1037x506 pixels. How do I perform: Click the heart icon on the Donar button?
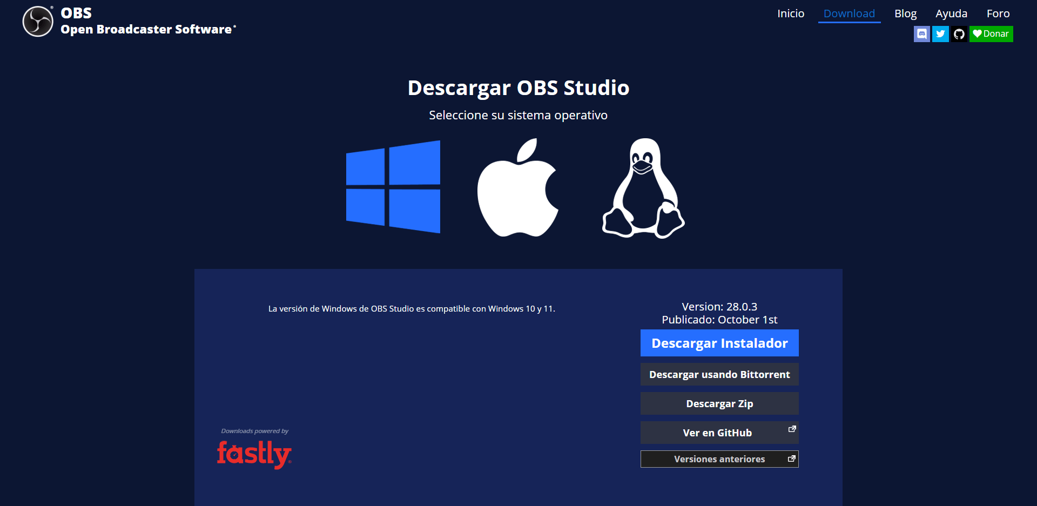coord(977,33)
